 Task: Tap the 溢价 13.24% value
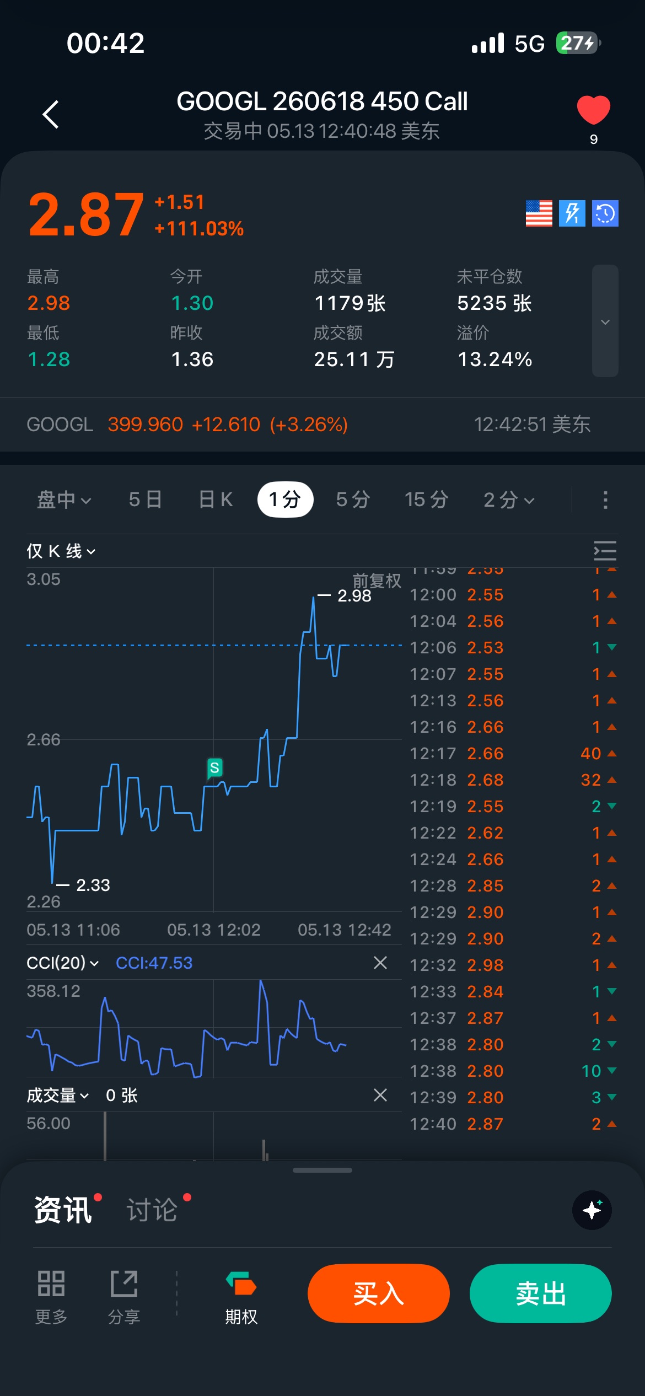[x=495, y=359]
